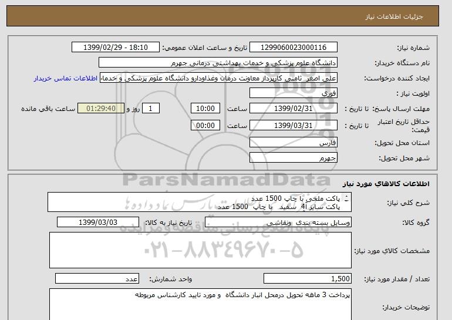Click the ایجاد کننده درخواست label
This screenshot has height=320, width=452.
click(397, 79)
